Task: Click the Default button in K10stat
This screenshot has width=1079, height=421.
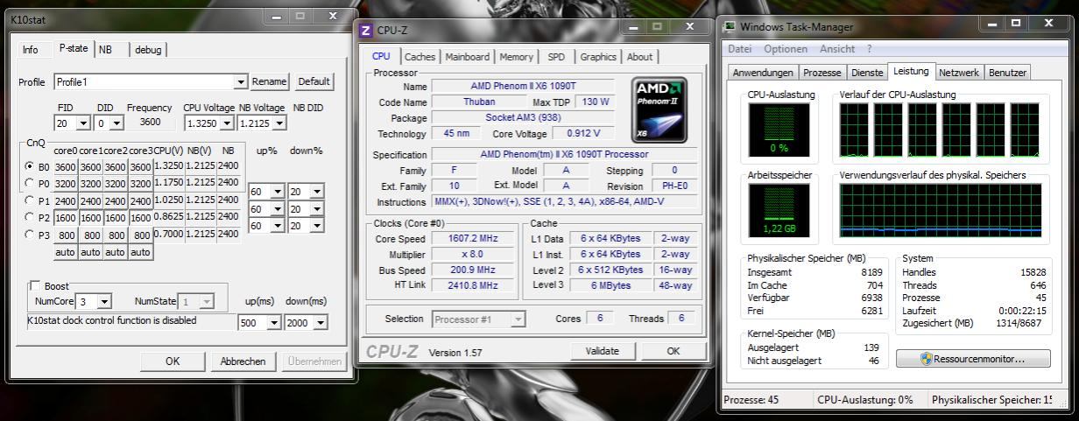Action: tap(314, 81)
